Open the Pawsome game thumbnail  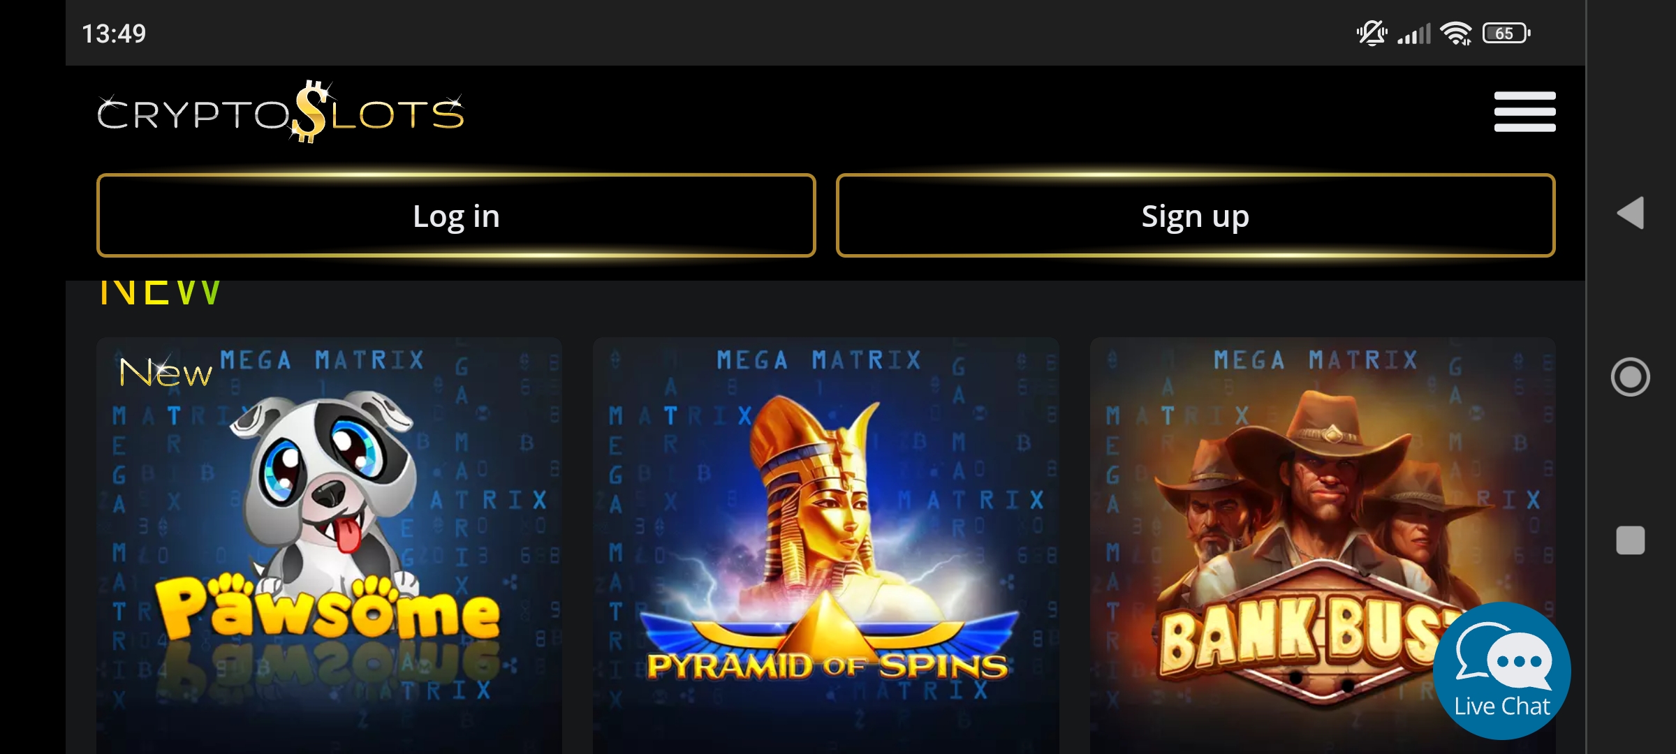(x=329, y=545)
